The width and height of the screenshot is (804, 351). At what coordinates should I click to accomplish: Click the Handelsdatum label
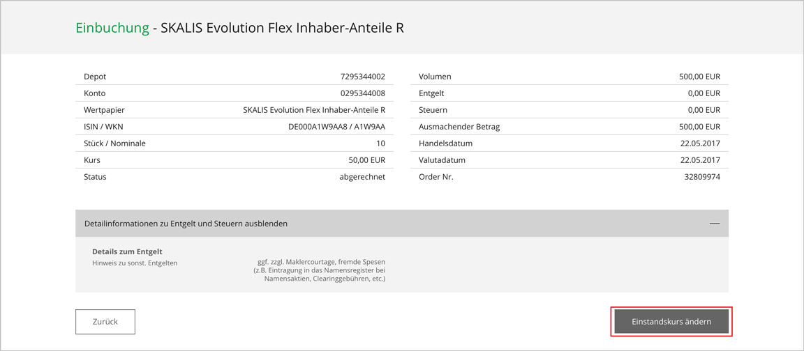pos(445,143)
